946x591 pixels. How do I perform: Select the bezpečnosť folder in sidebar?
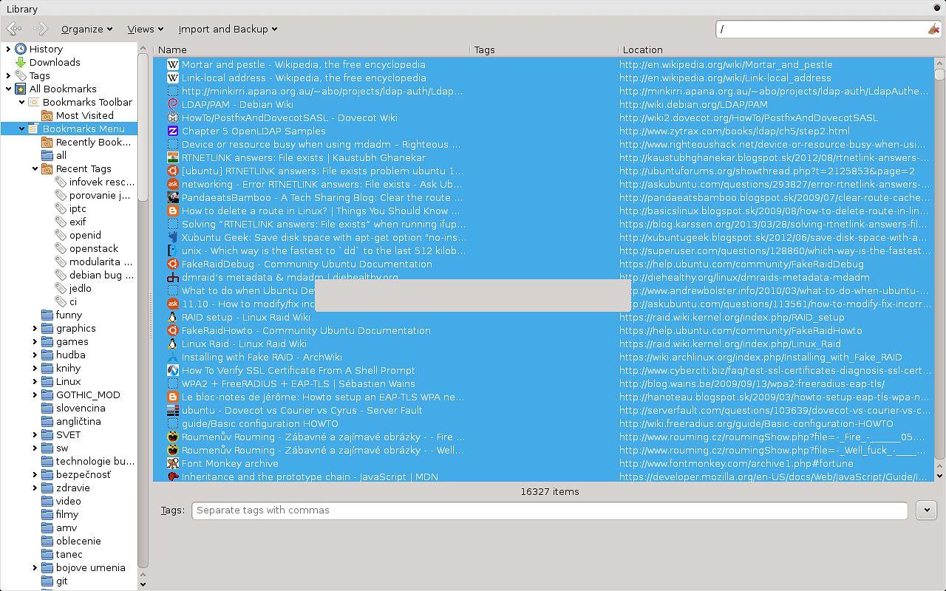83,474
